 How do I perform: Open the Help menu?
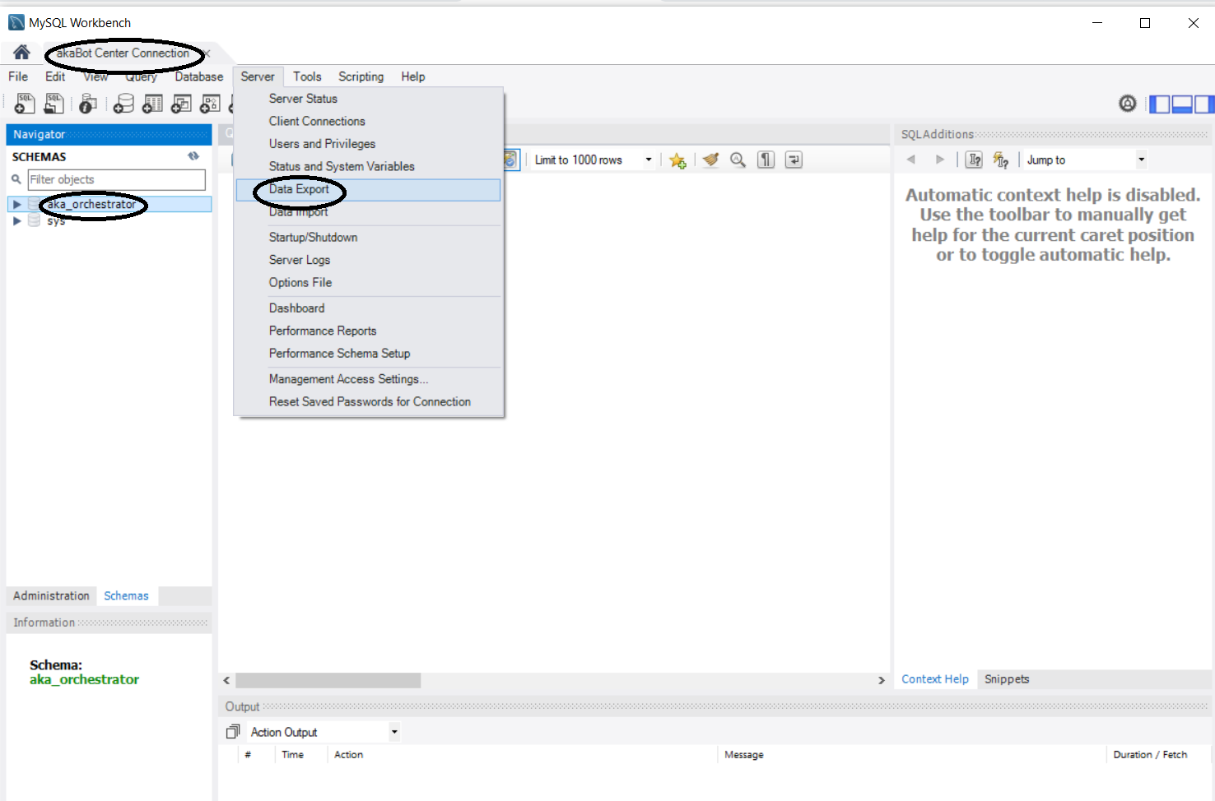[413, 76]
